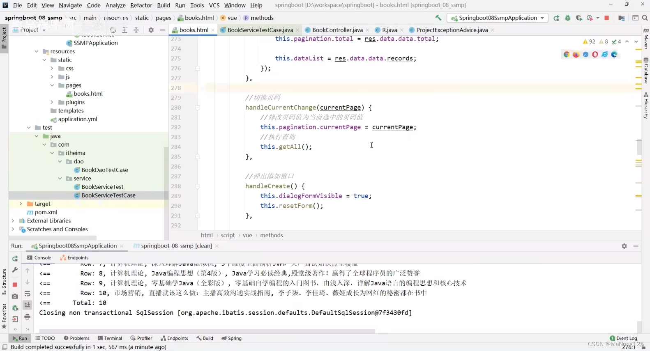Open books.html in Internet Explorer
The height and width of the screenshot is (351, 650).
(x=605, y=55)
